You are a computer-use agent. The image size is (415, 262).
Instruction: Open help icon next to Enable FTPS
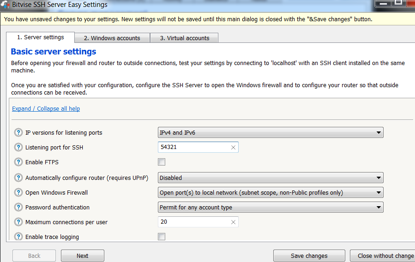(18, 162)
